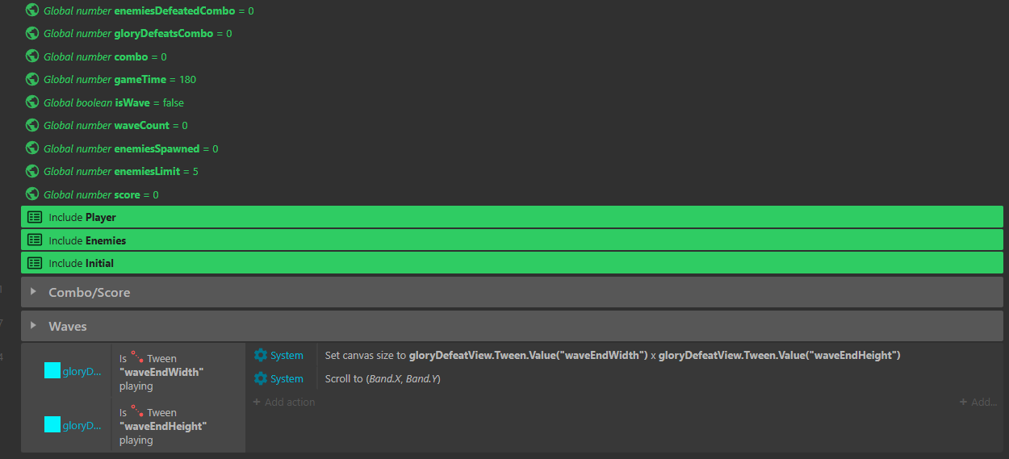The height and width of the screenshot is (459, 1009).
Task: Select the Scroll to Band.X, Band.Y action
Action: coord(383,378)
